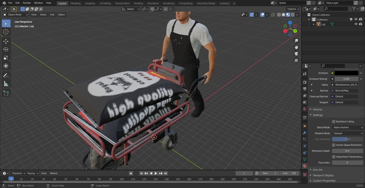
Task: Switch to the UV Editing workspace tab
Action: (105, 3)
